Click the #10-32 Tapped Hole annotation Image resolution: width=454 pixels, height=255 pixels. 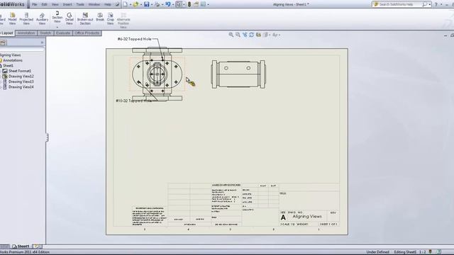point(133,101)
